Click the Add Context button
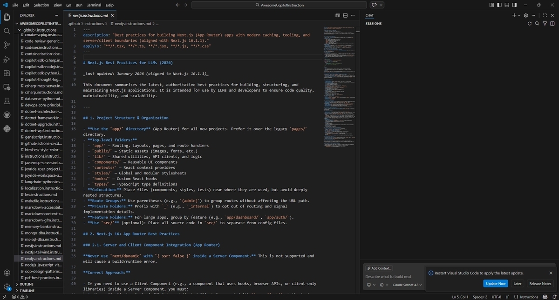 pos(379,268)
